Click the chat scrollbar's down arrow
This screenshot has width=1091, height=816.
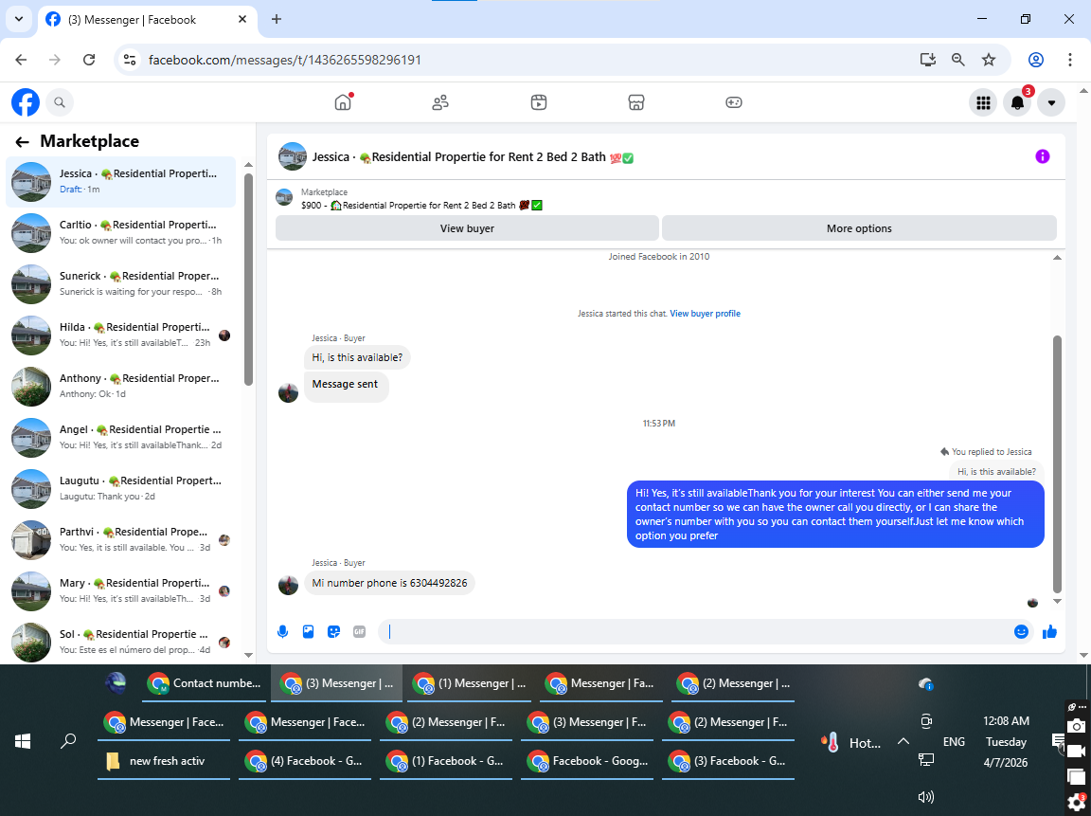click(1057, 601)
